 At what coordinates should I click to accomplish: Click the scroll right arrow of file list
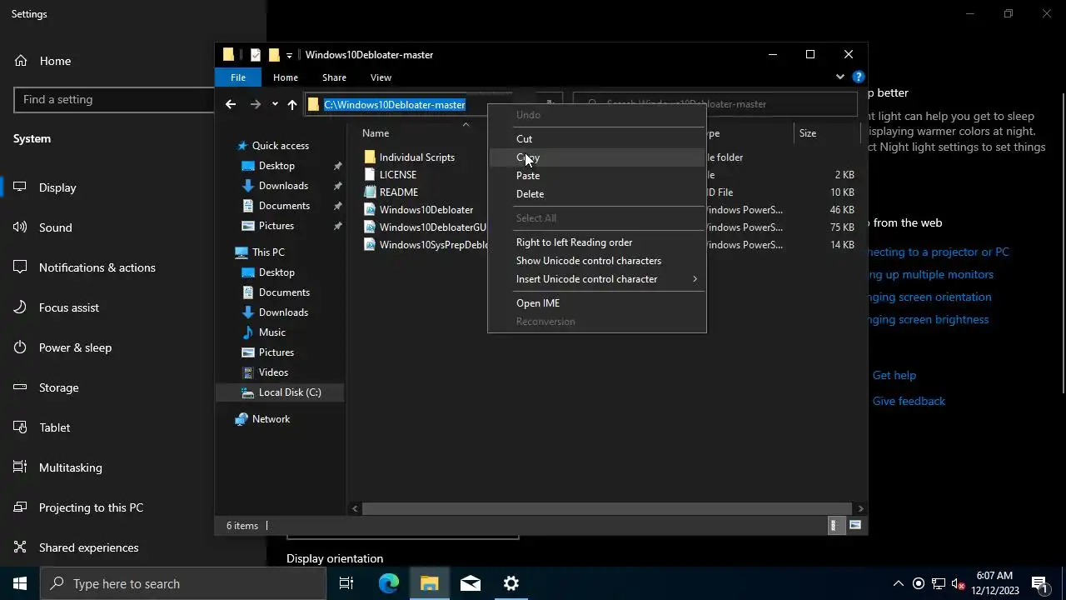point(860,508)
